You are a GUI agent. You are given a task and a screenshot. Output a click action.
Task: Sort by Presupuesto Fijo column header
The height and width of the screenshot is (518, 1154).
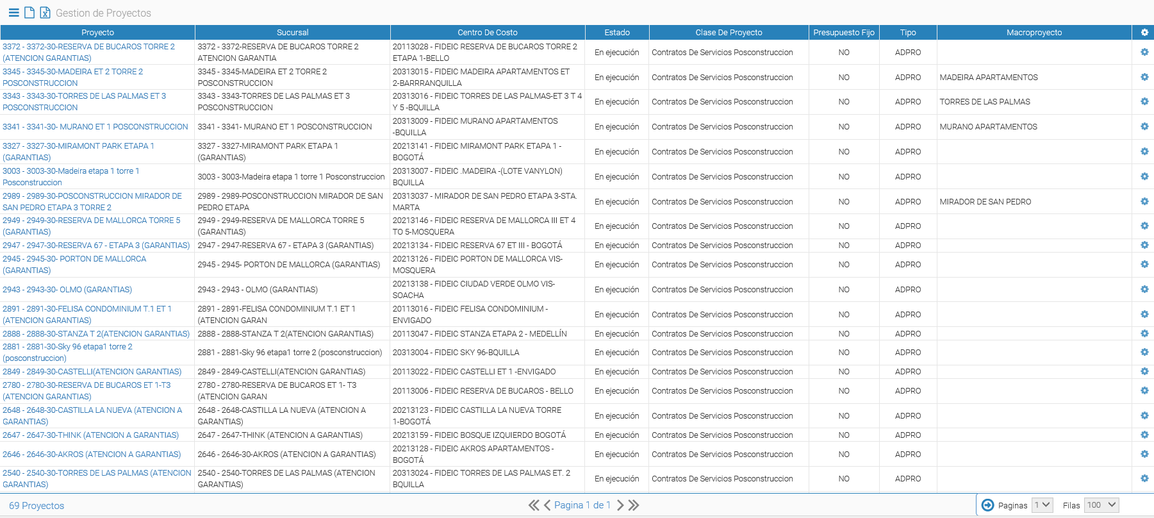(x=844, y=32)
